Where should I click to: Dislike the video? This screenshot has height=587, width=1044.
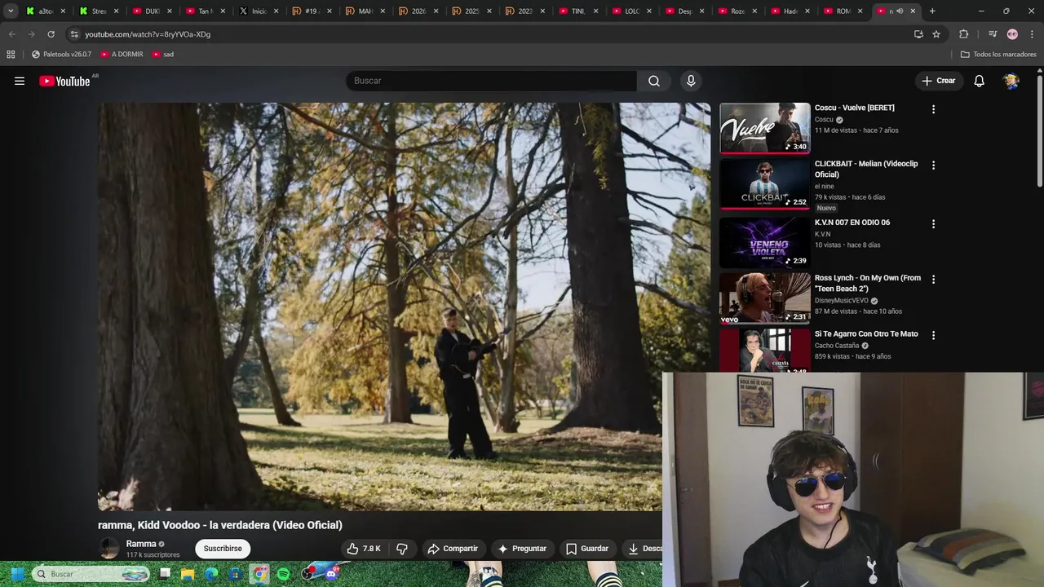click(x=402, y=549)
